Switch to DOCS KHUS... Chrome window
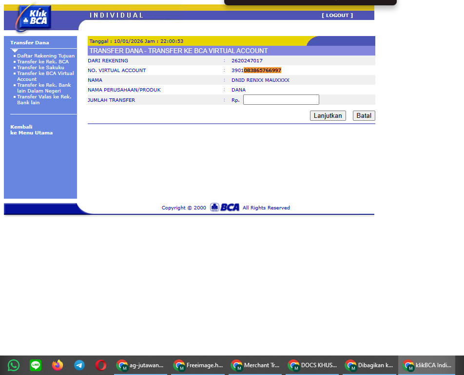The image size is (464, 375). coord(312,365)
